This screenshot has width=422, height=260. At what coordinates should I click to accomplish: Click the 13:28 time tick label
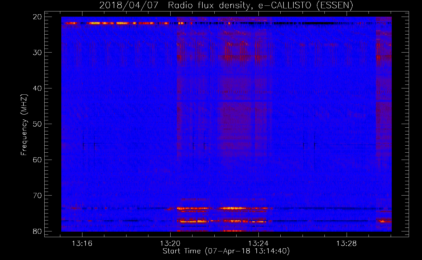tap(346, 244)
